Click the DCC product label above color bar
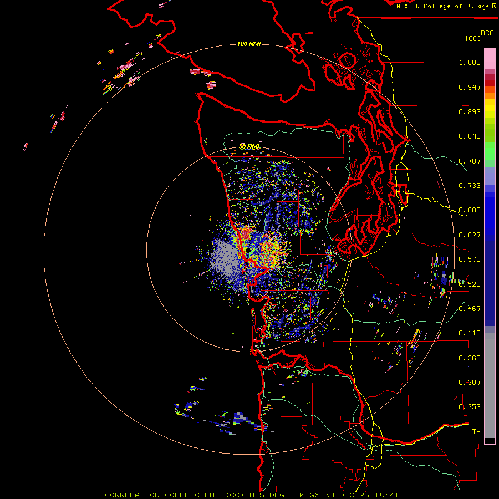The height and width of the screenshot is (499, 499). [x=487, y=33]
